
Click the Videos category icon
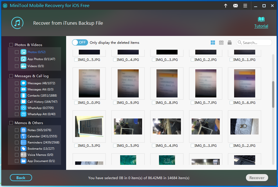pyautogui.click(x=23, y=66)
